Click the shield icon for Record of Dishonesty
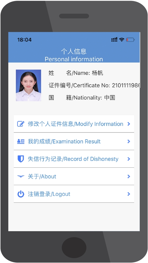The image size is (148, 263). coord(21,159)
